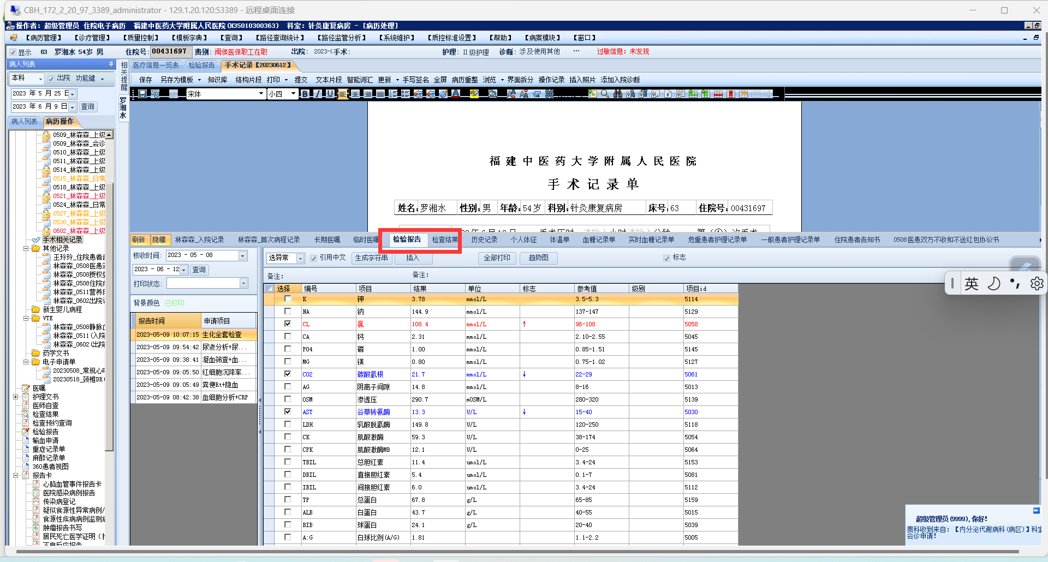Toggle underline formatting
This screenshot has height=562, width=1048.
(330, 94)
